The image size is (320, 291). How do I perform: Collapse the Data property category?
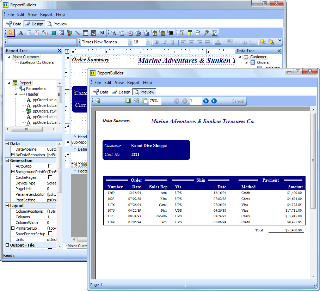(7, 143)
